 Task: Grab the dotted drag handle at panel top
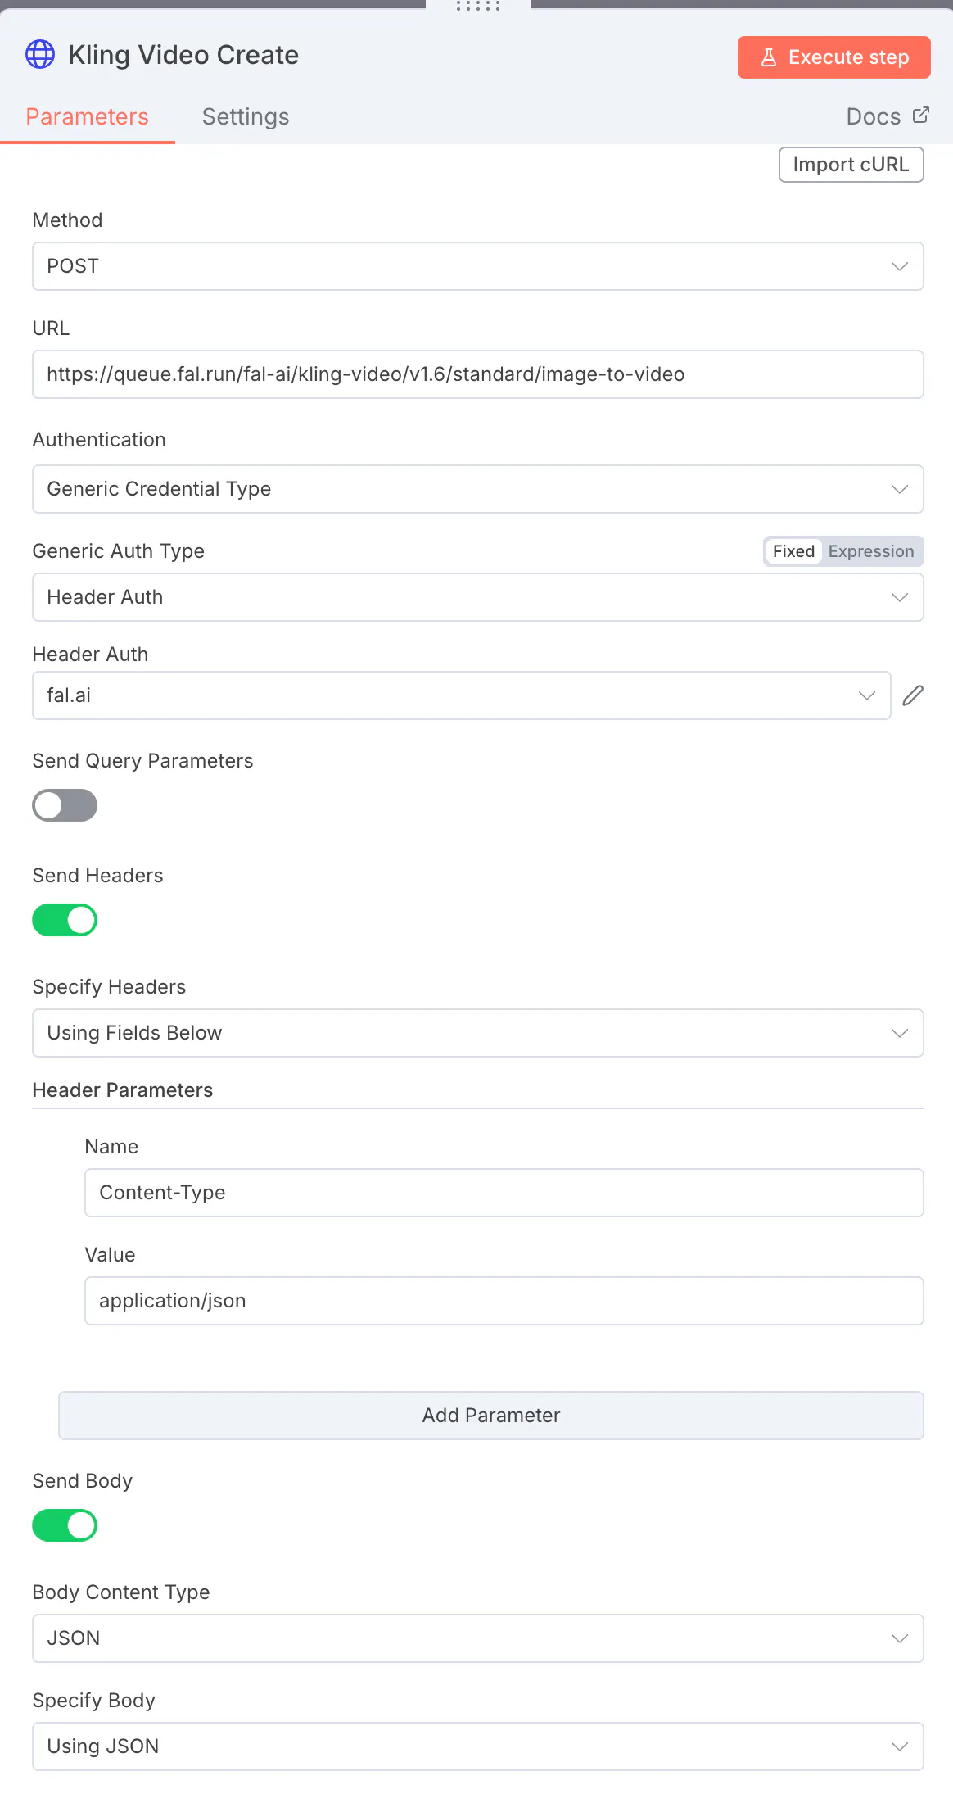[478, 7]
